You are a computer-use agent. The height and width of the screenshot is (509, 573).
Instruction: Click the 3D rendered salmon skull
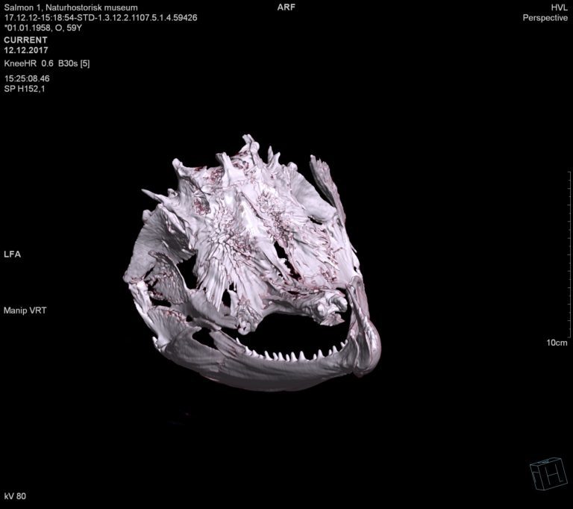pos(252,263)
